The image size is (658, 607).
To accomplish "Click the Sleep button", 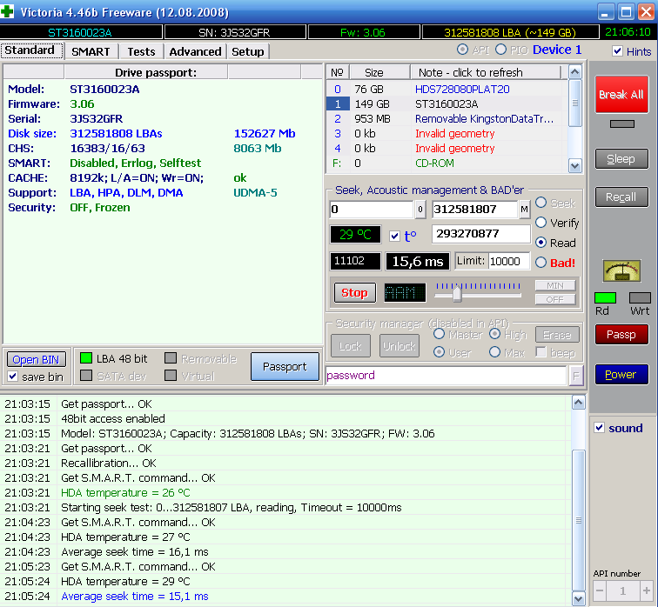I will (x=621, y=159).
